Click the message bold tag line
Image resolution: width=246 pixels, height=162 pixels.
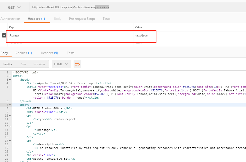(x=45, y=130)
